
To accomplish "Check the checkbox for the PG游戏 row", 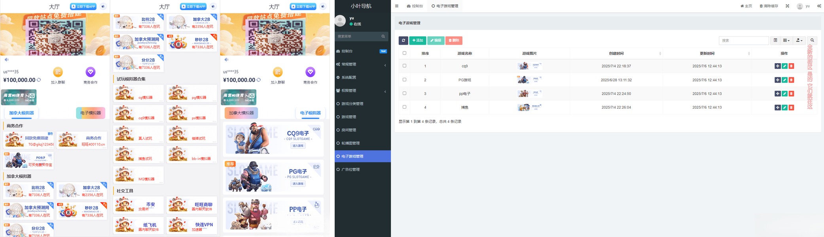I will (404, 79).
